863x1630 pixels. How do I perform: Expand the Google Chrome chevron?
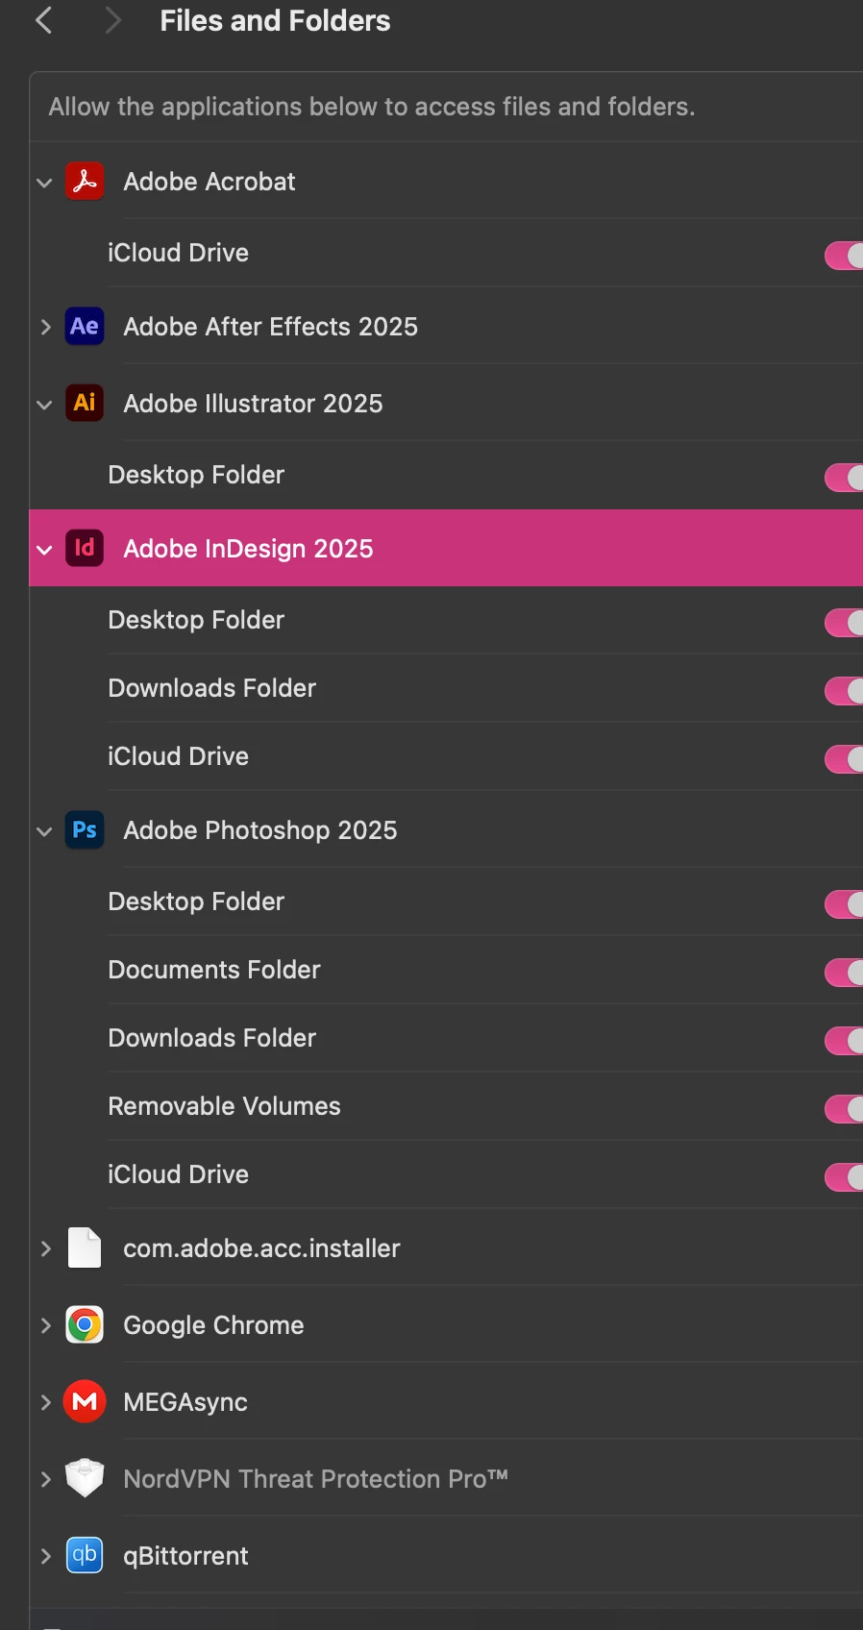coord(45,1325)
